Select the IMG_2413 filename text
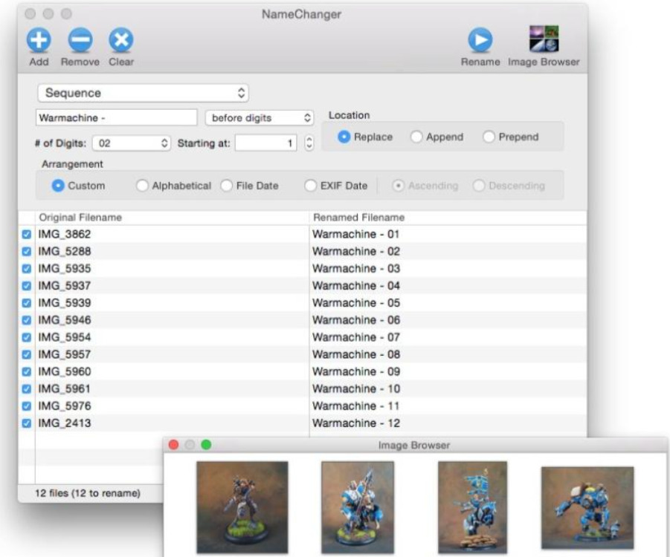 point(65,423)
